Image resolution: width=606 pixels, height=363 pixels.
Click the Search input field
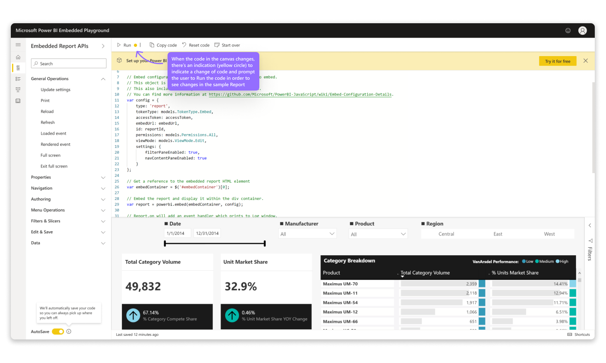tap(69, 64)
